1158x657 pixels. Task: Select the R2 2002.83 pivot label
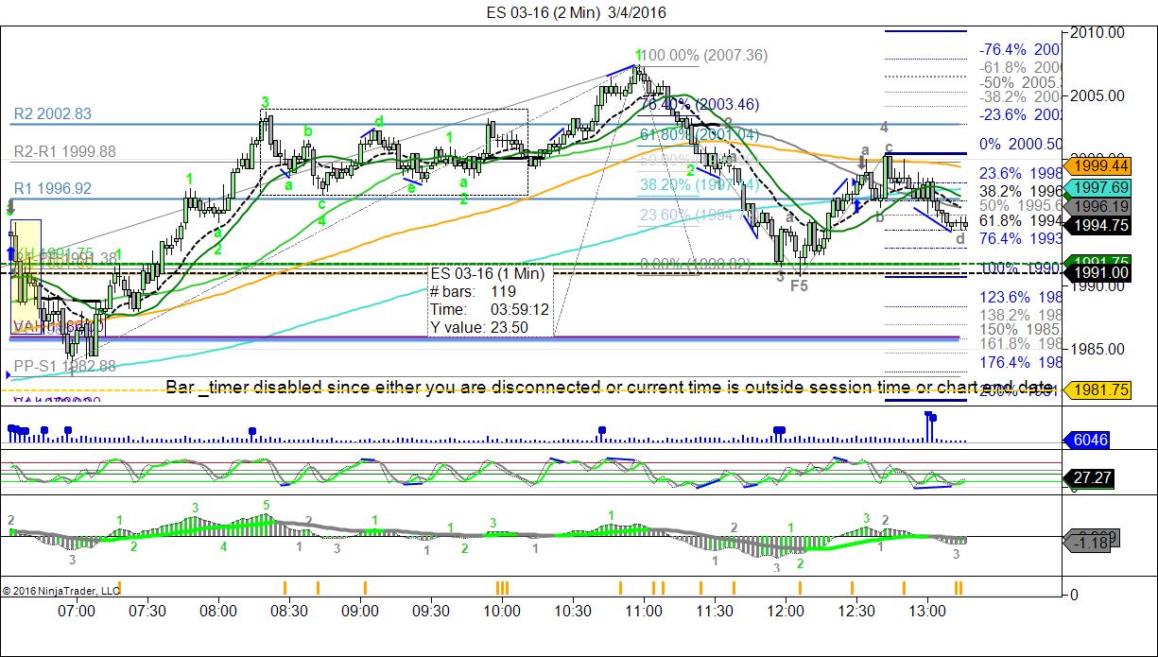click(x=53, y=113)
